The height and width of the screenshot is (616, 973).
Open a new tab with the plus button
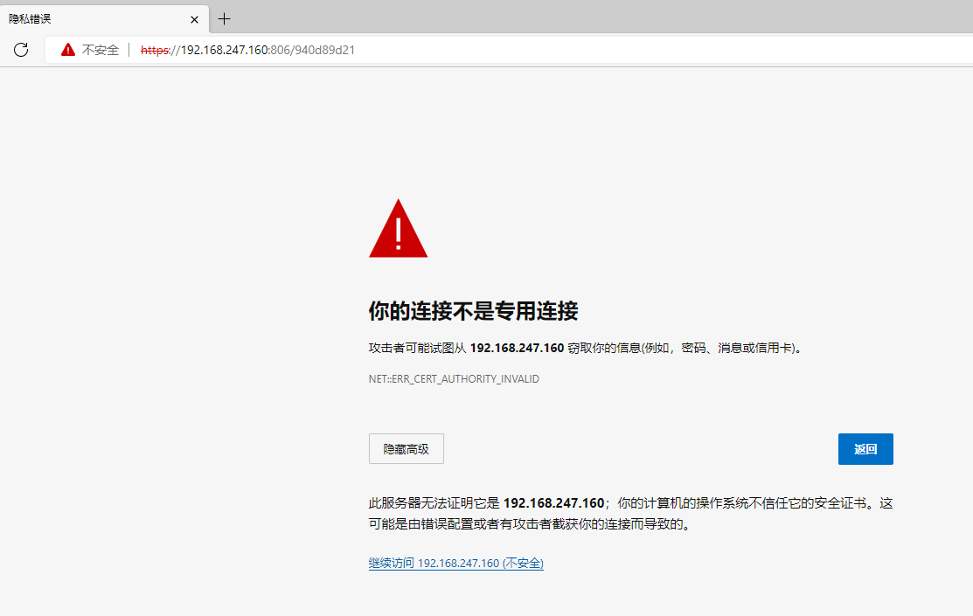coord(224,18)
